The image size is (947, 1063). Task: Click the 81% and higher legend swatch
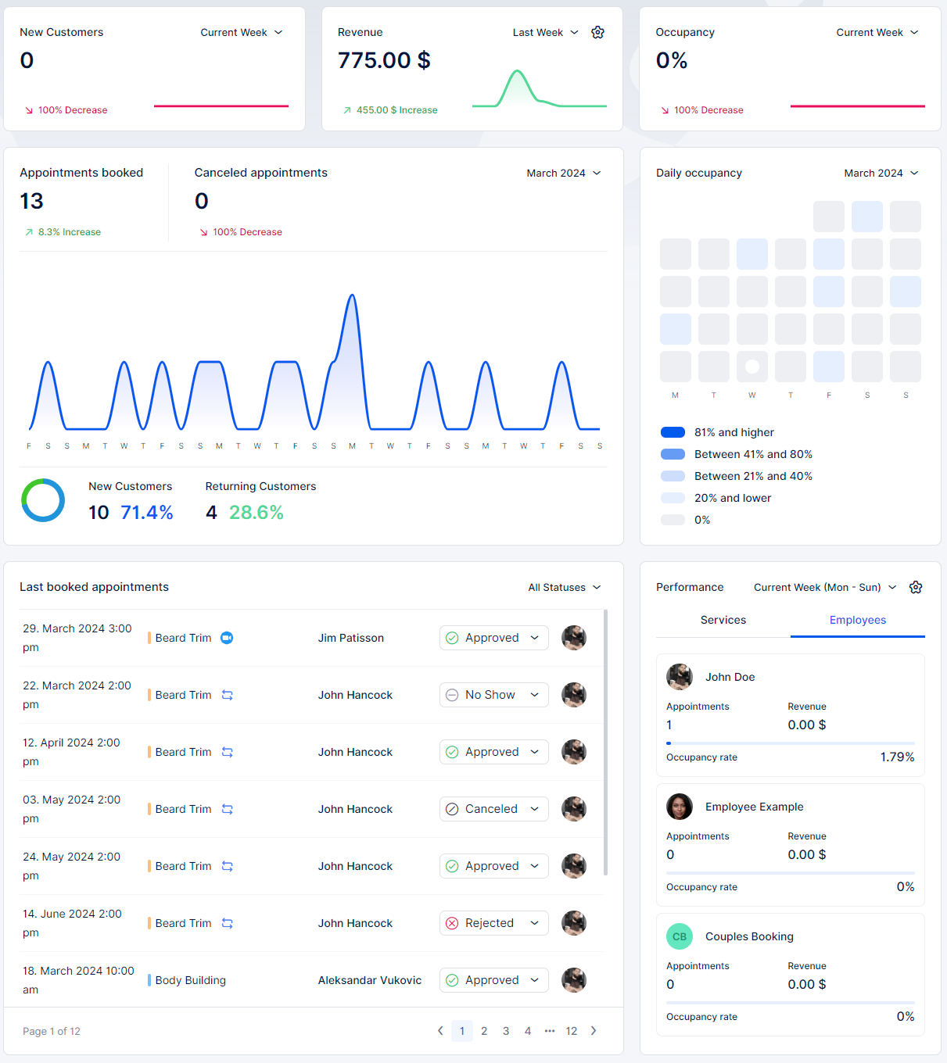pyautogui.click(x=673, y=432)
